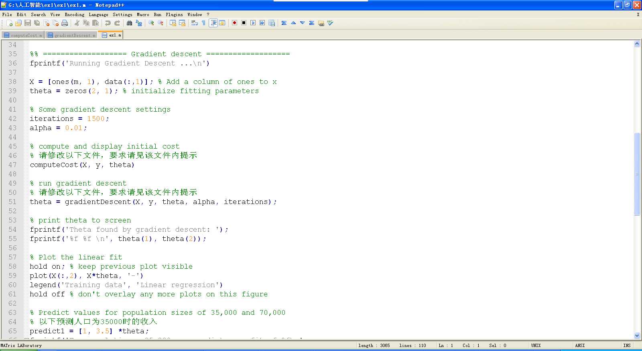
Task: Create a new file with the New icon
Action: click(9, 23)
